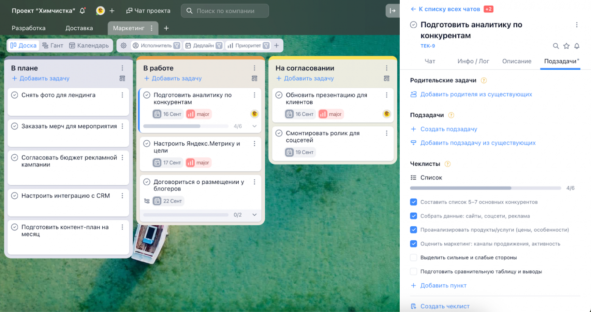Screen dimensions: 591x312
Task: Open the "Доставка" board tab
Action: [x=79, y=28]
